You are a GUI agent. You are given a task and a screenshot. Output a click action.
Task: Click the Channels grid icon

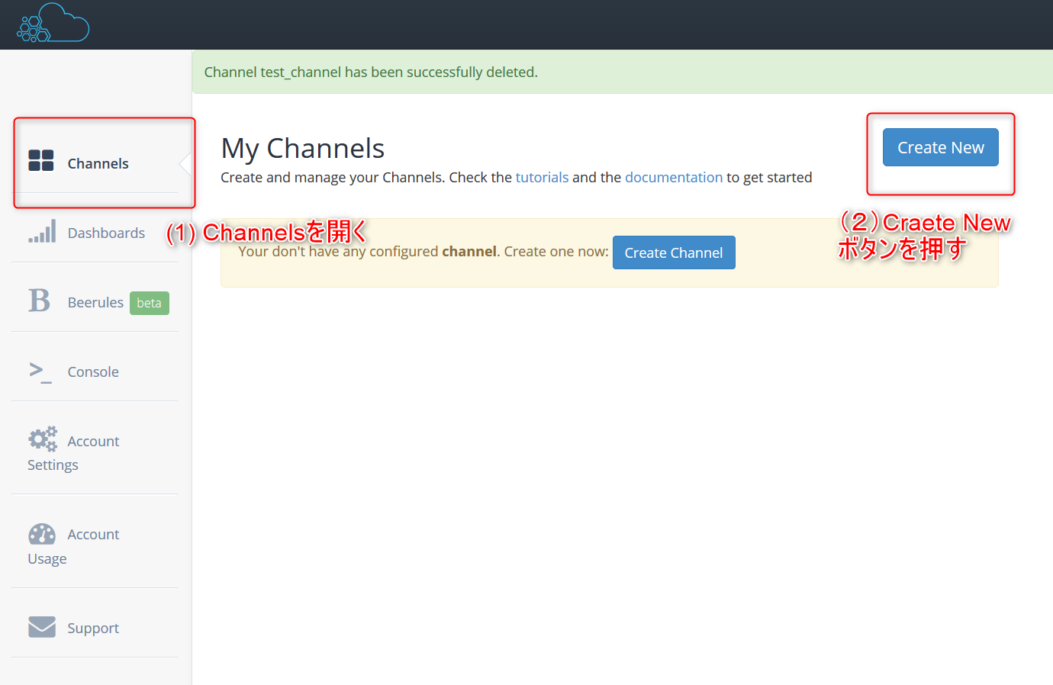(x=41, y=161)
